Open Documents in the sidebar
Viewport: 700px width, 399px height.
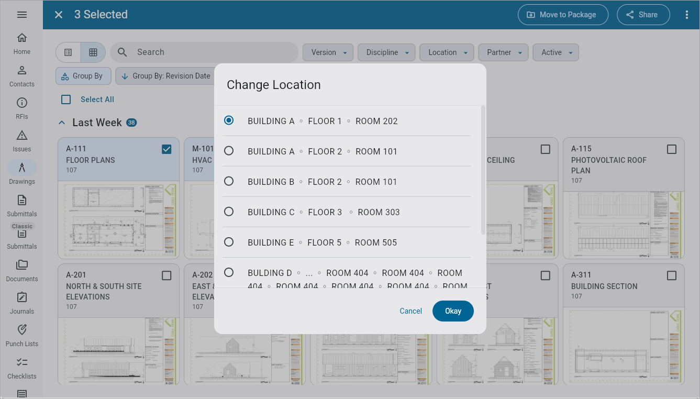[22, 271]
